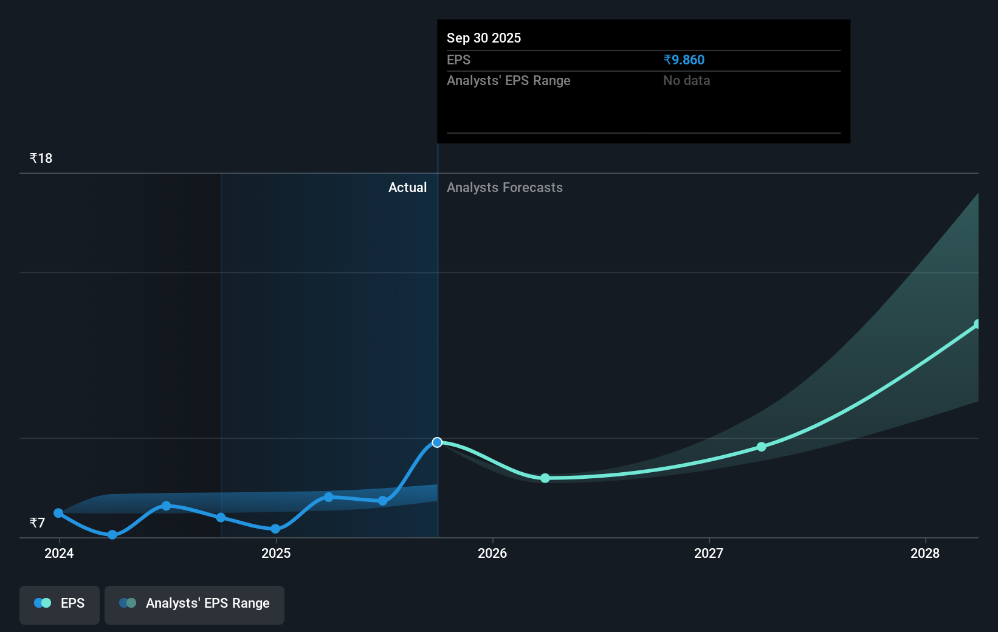Click the forecast EPS point after 2027
Screen dimensions: 998x632
click(762, 447)
